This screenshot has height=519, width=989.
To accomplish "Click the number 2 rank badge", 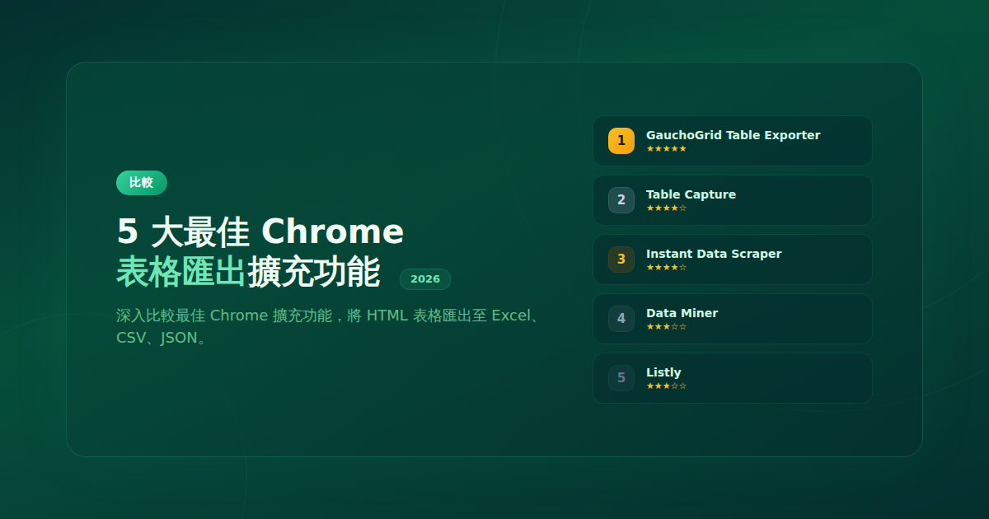I will [621, 199].
